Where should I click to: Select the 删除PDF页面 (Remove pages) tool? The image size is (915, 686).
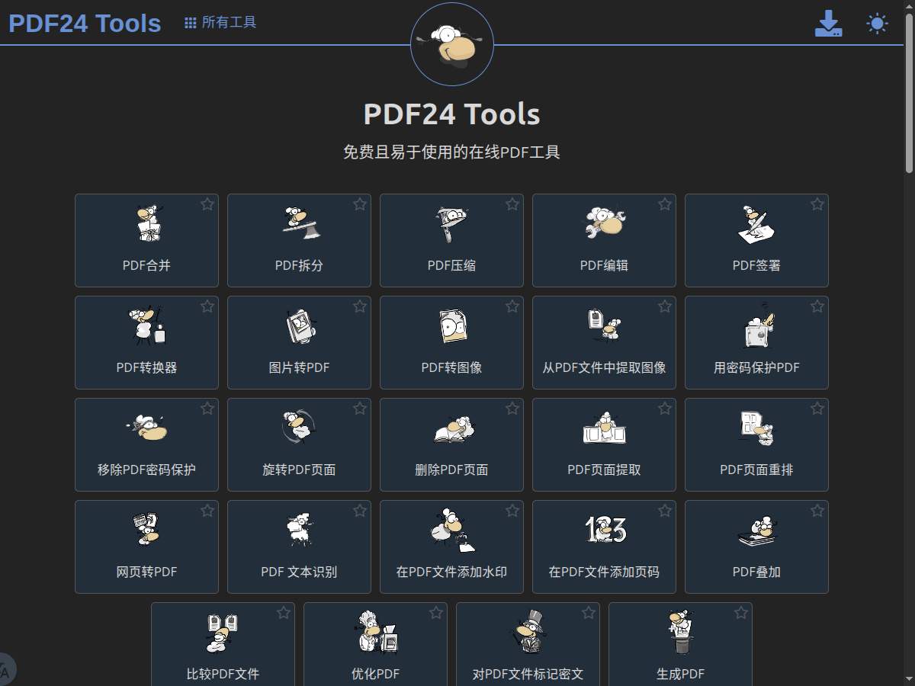pyautogui.click(x=451, y=444)
